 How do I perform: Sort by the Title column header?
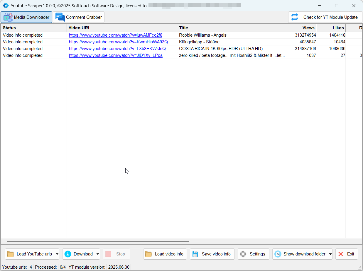(x=232, y=28)
